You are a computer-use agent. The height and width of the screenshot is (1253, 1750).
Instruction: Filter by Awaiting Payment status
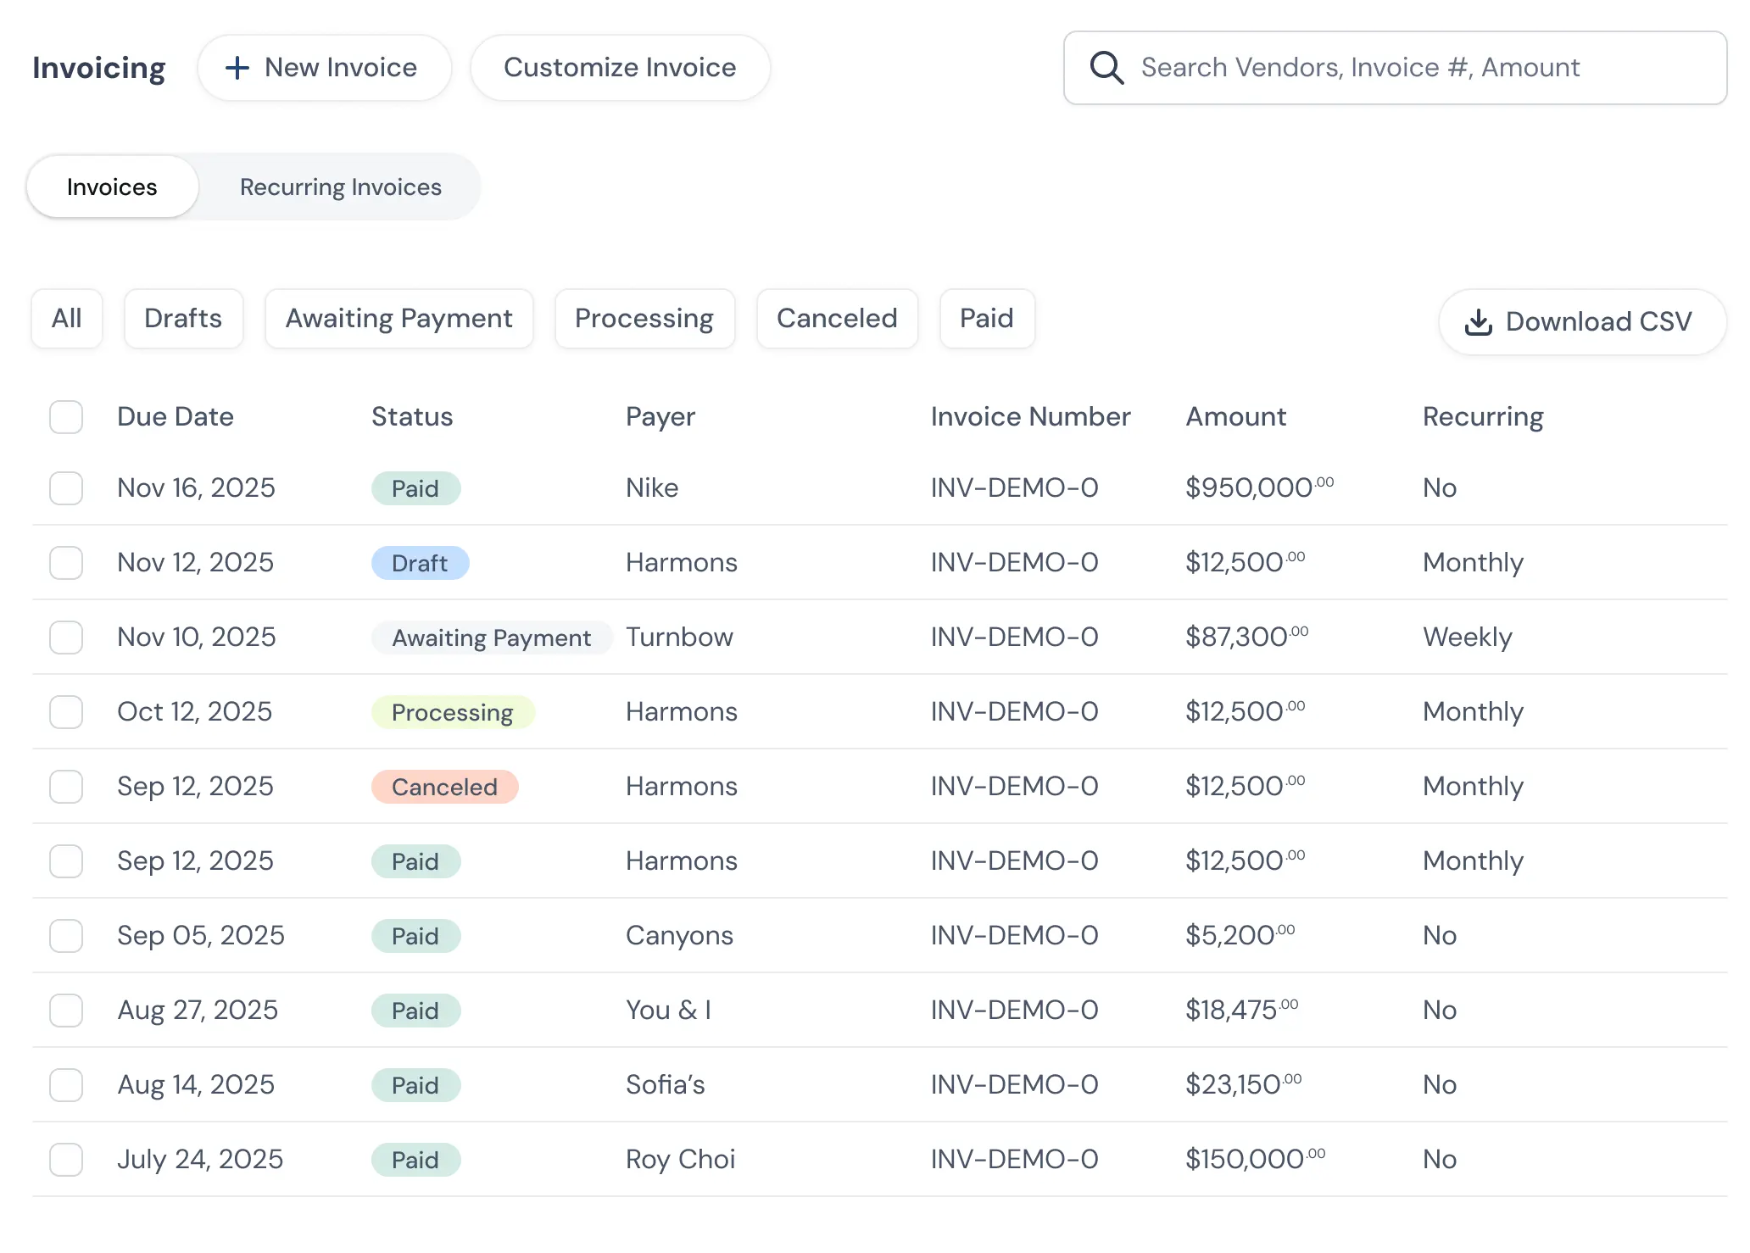(398, 319)
